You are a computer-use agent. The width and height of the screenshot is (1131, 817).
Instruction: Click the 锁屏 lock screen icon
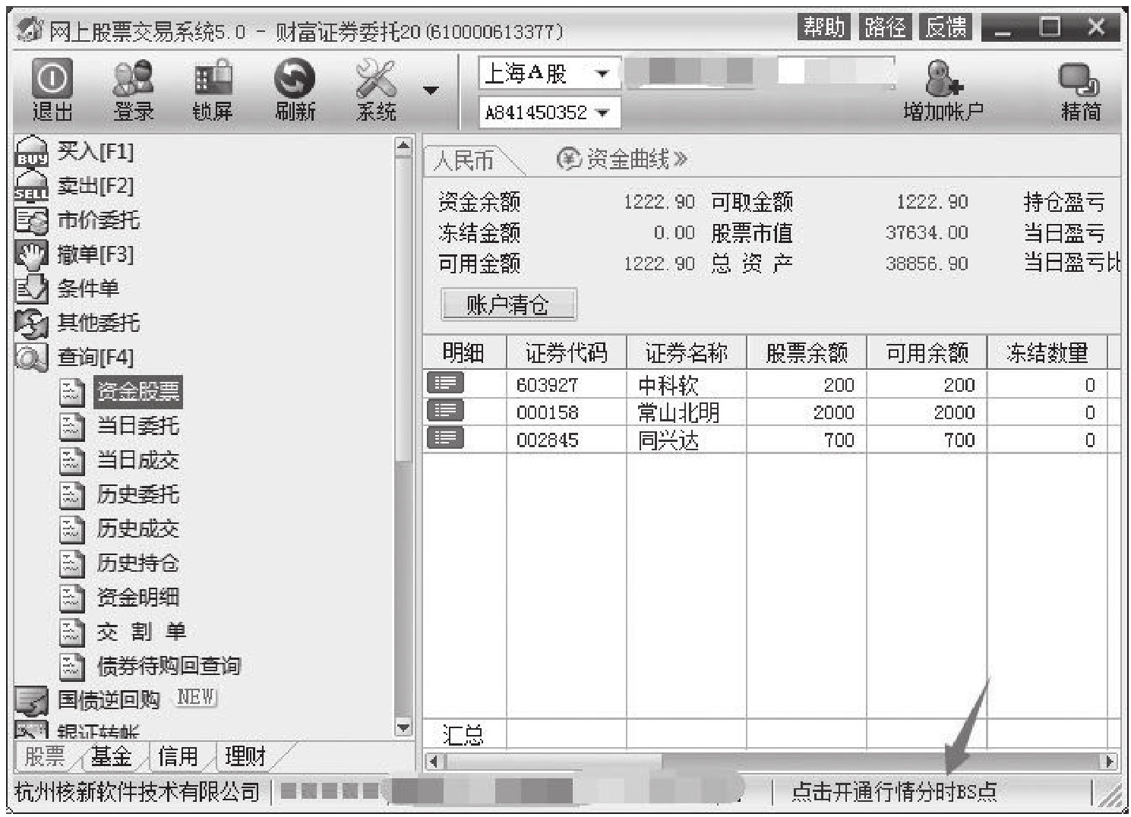point(213,90)
